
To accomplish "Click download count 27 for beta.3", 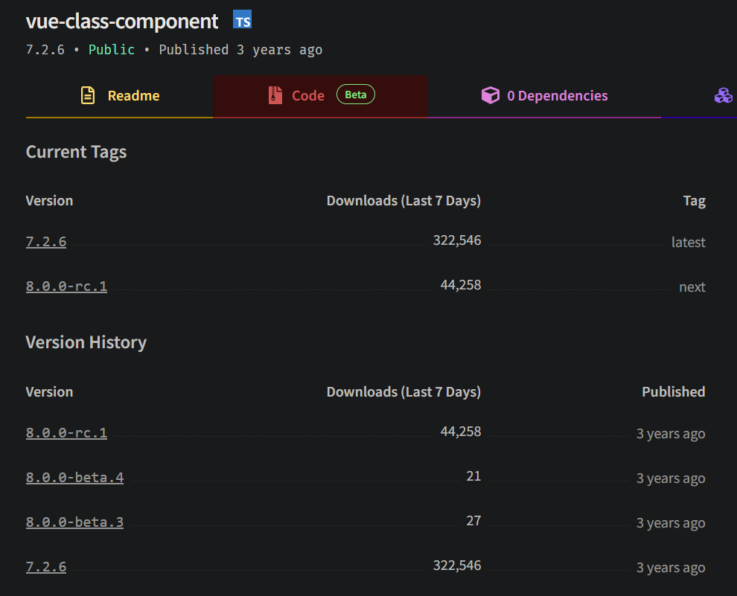I will tap(473, 520).
